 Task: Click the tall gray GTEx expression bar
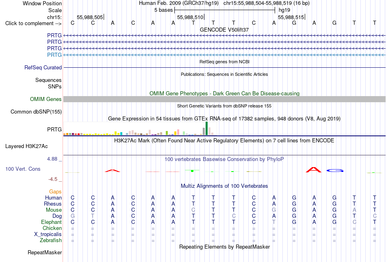(x=204, y=131)
